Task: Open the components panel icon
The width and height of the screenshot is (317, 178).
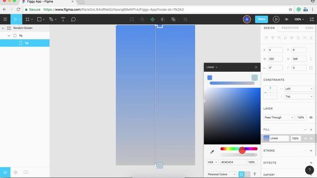Action: point(15,173)
